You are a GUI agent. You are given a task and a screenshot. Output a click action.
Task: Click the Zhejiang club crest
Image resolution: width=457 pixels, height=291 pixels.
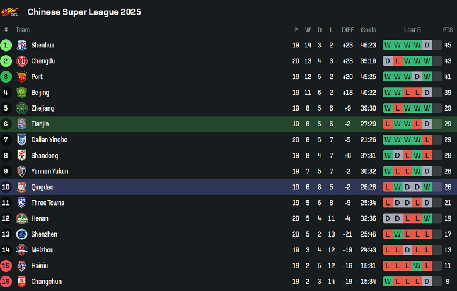(x=22, y=108)
